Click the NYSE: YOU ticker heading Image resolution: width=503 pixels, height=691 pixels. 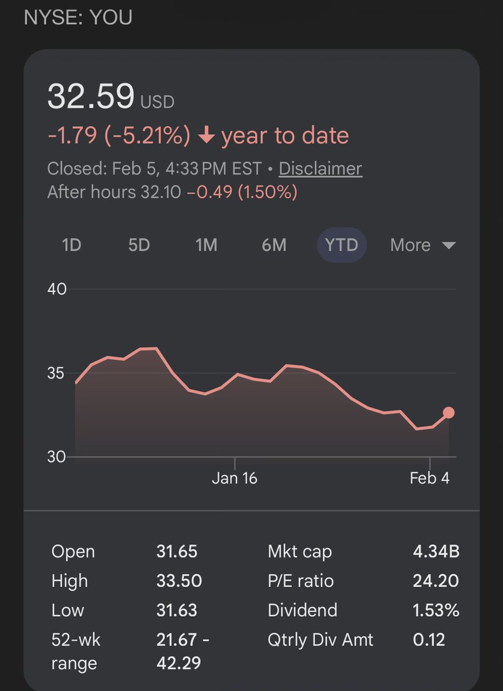78,17
